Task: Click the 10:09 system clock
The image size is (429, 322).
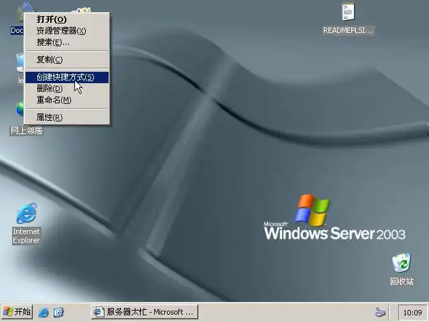Action: coord(412,313)
